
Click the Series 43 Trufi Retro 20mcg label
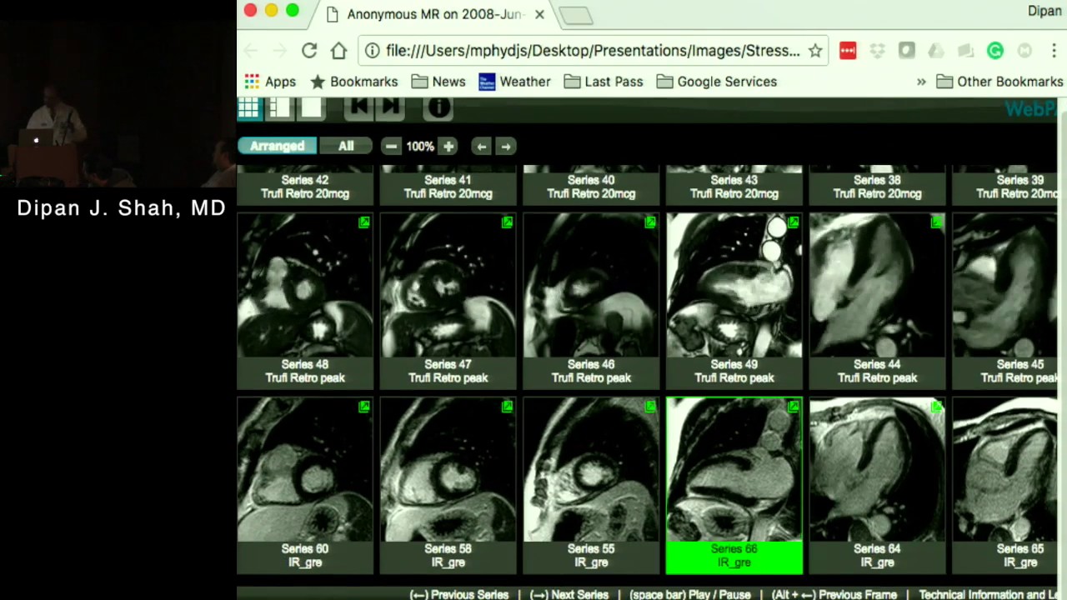click(x=734, y=187)
